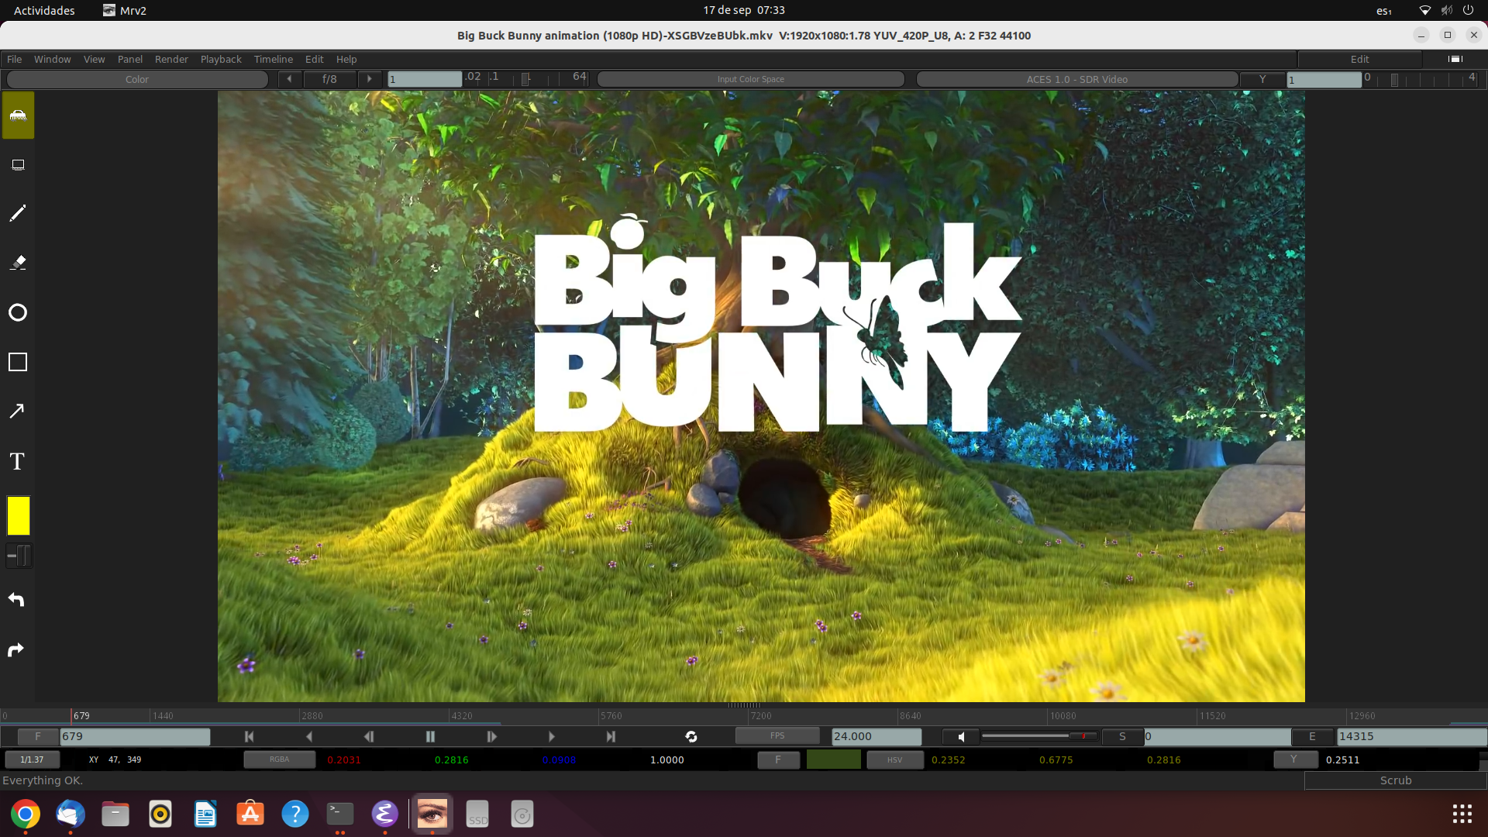Open the ACES 1.0 - SDR Video dropdown

coord(1076,78)
